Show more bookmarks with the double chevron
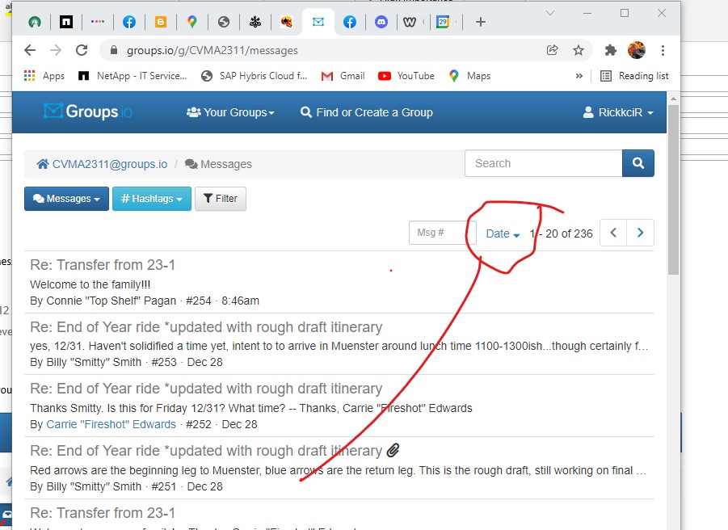Viewport: 728px width, 530px height. point(579,76)
